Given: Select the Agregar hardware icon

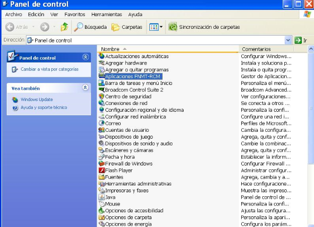Looking at the screenshot, I should tap(102, 63).
